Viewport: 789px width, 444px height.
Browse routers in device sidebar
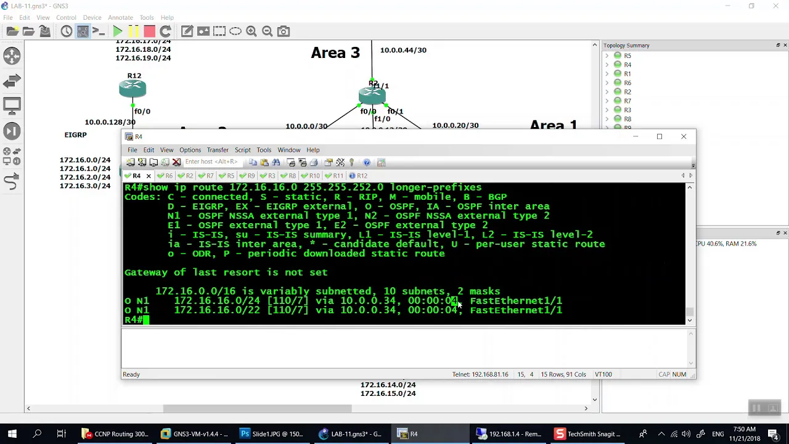[x=12, y=56]
